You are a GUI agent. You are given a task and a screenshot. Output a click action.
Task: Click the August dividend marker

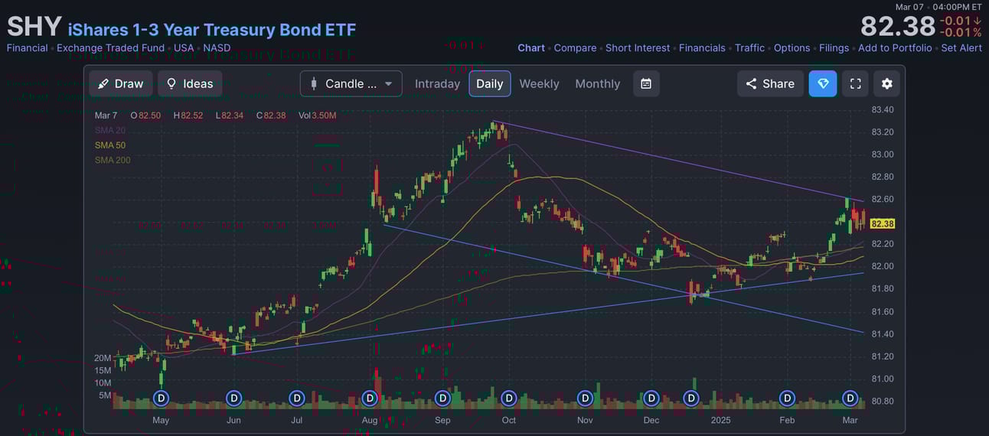(370, 399)
